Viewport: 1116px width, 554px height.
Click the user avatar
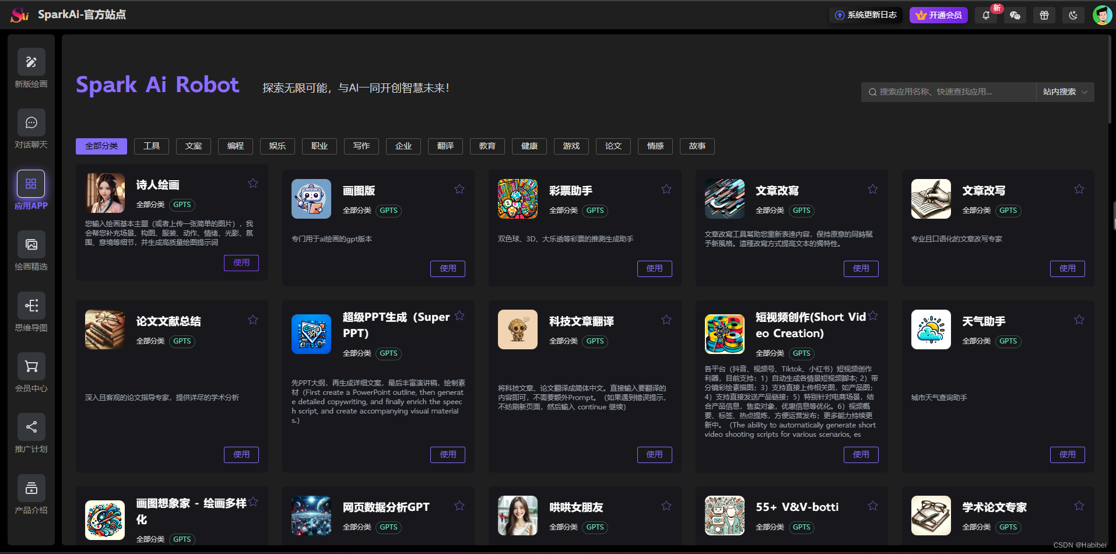(x=1102, y=15)
